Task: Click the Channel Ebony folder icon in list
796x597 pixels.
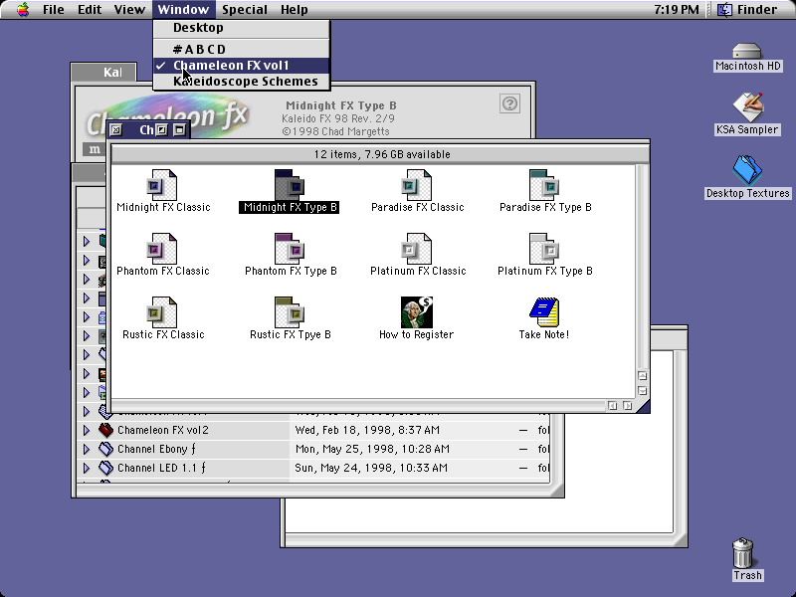Action: 105,449
